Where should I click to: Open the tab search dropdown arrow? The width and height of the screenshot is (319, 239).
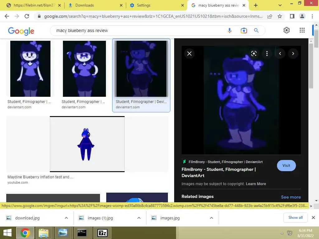coord(280,5)
